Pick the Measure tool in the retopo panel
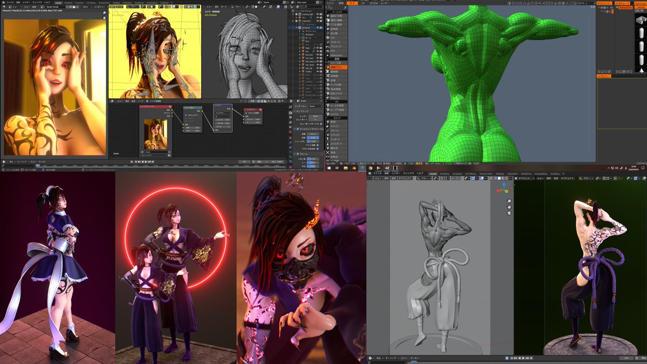Screen dimensions: 647x364 [336, 98]
